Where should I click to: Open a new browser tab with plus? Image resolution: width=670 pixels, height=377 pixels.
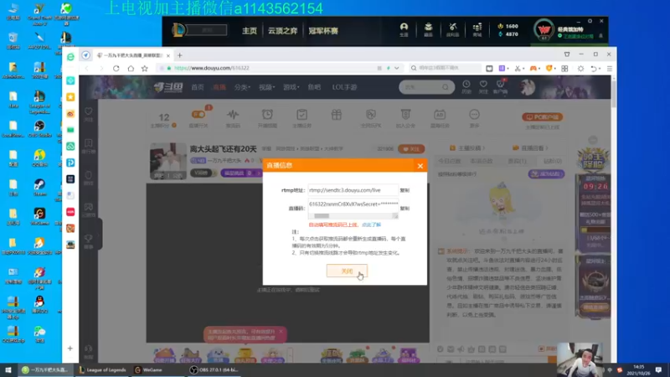pyautogui.click(x=179, y=55)
